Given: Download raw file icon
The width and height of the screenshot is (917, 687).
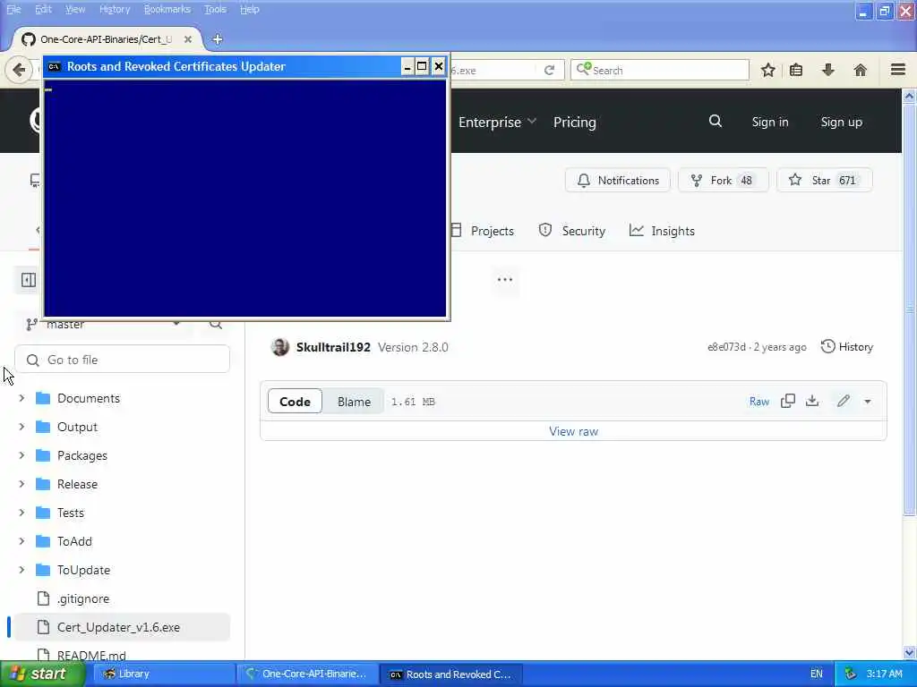Looking at the screenshot, I should [812, 402].
